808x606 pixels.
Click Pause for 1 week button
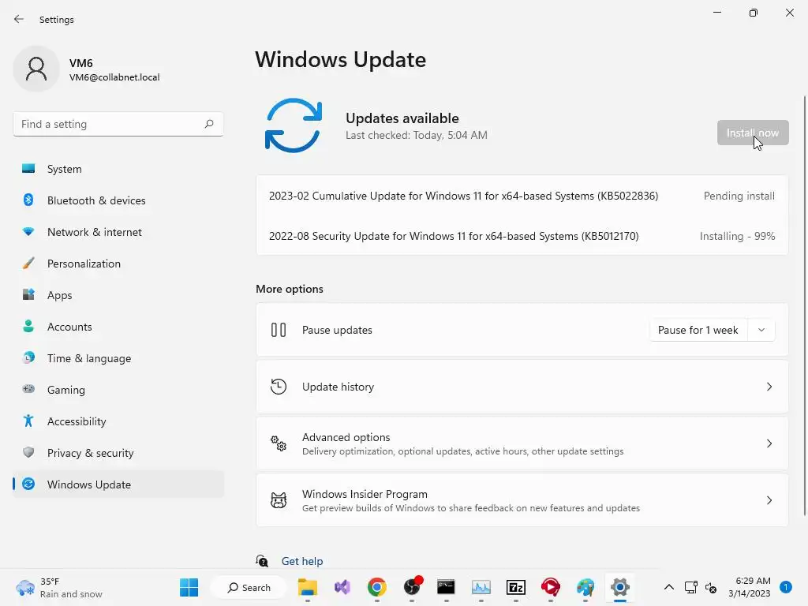click(698, 330)
